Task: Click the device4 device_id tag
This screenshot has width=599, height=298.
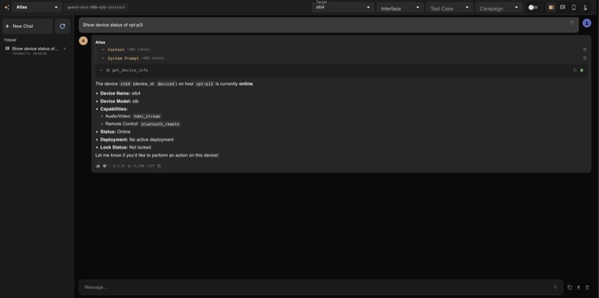Action: click(x=166, y=84)
